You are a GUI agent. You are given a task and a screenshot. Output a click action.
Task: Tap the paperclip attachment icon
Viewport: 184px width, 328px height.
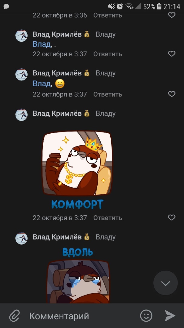[x=15, y=316]
